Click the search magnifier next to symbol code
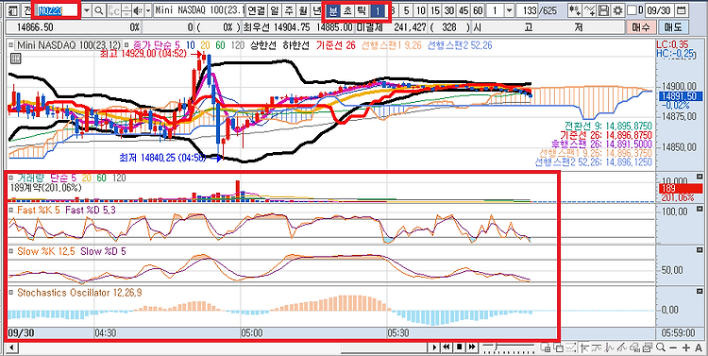Viewport: 708px width, 356px height. [99, 9]
